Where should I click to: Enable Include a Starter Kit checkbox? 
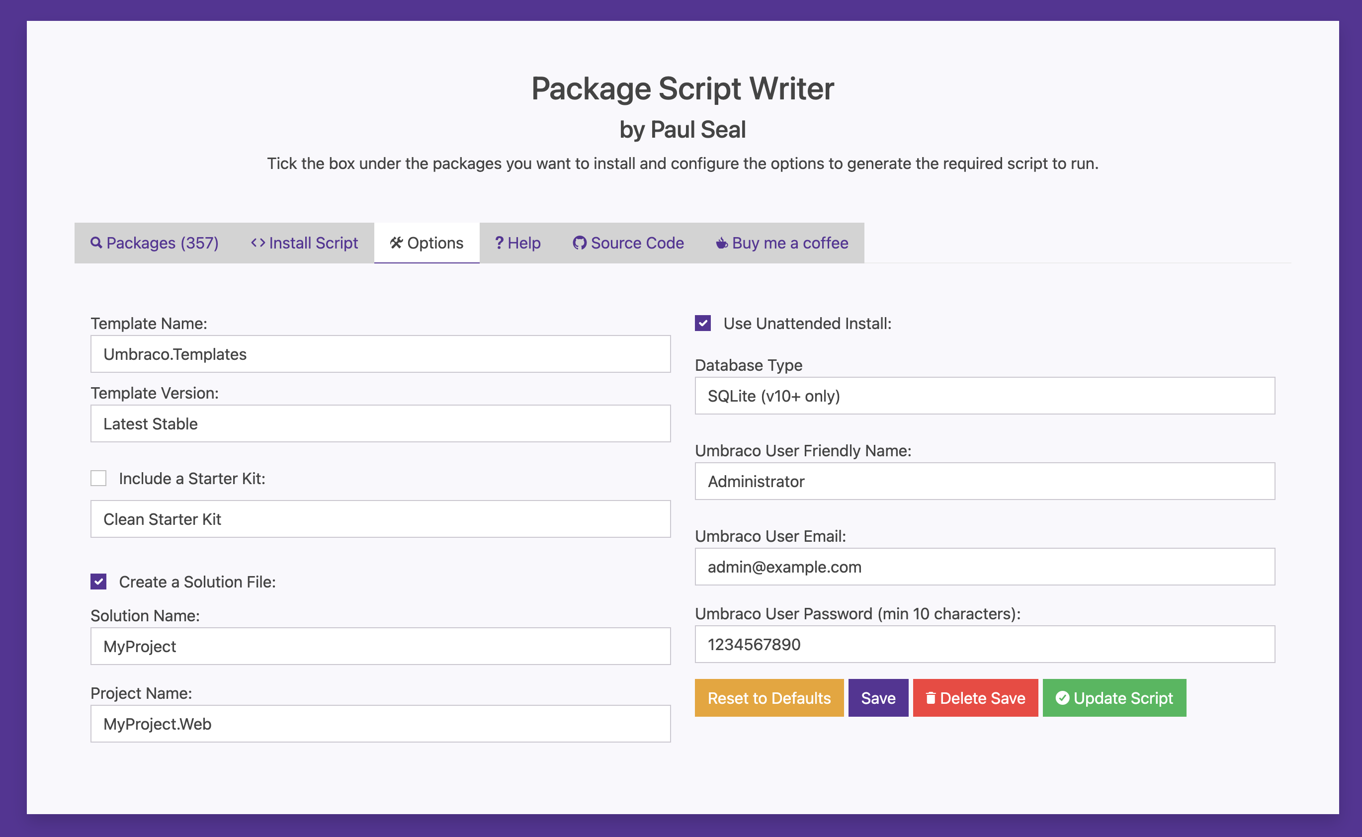point(98,478)
